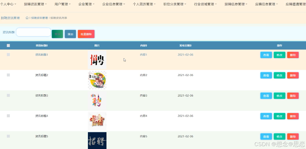
Task: Delete 资讯标题1 with 删除 button
Action: pyautogui.click(x=293, y=55)
